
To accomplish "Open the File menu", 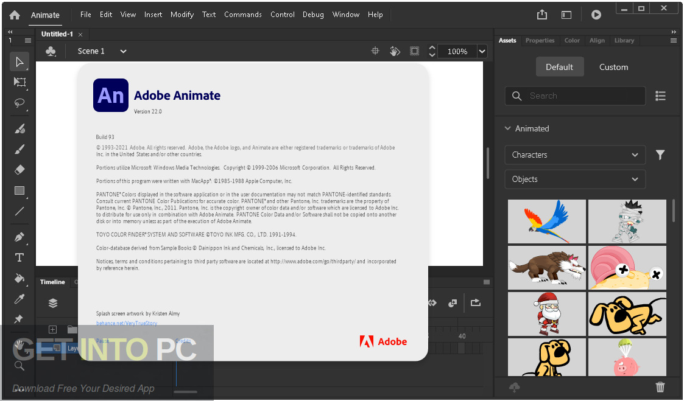I will coord(85,15).
